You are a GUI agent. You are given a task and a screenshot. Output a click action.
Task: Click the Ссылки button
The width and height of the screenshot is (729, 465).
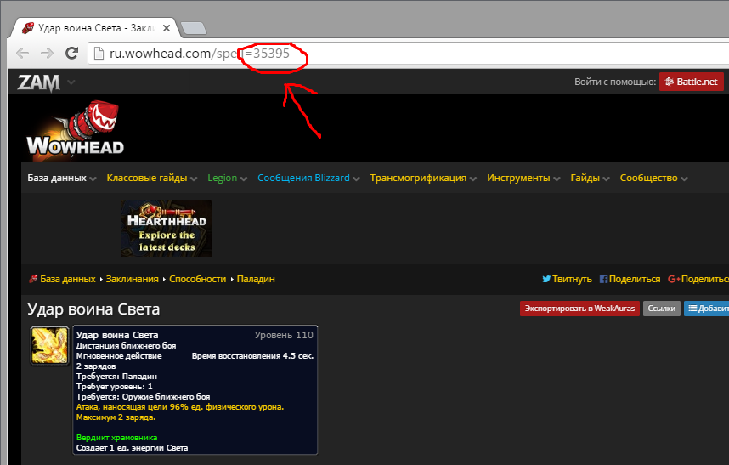[x=662, y=309]
